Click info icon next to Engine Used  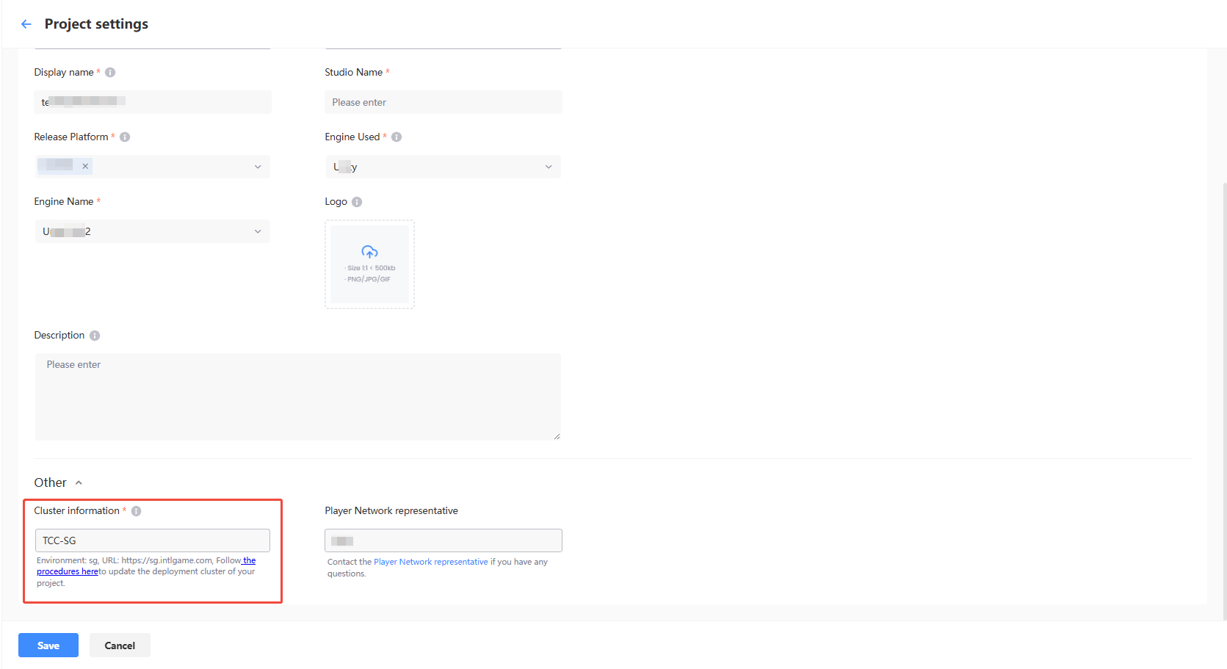[x=397, y=137]
